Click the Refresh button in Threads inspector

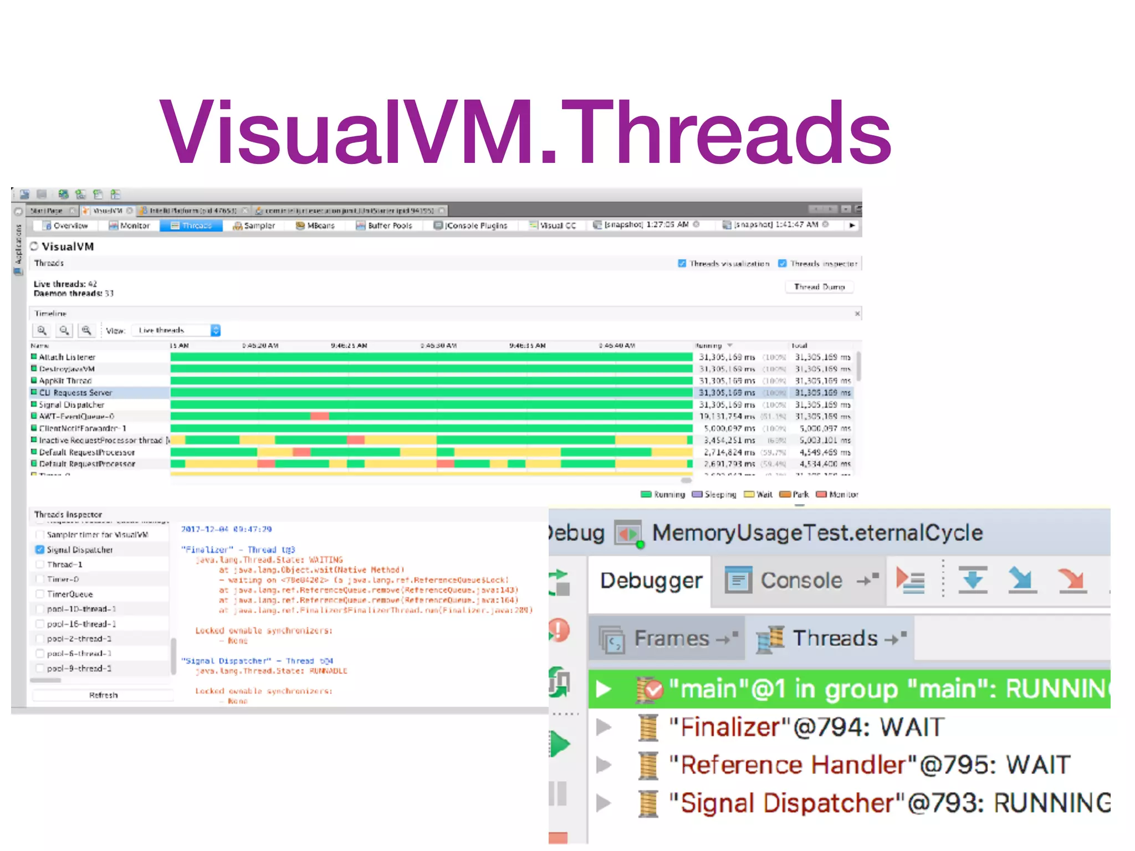tap(103, 695)
